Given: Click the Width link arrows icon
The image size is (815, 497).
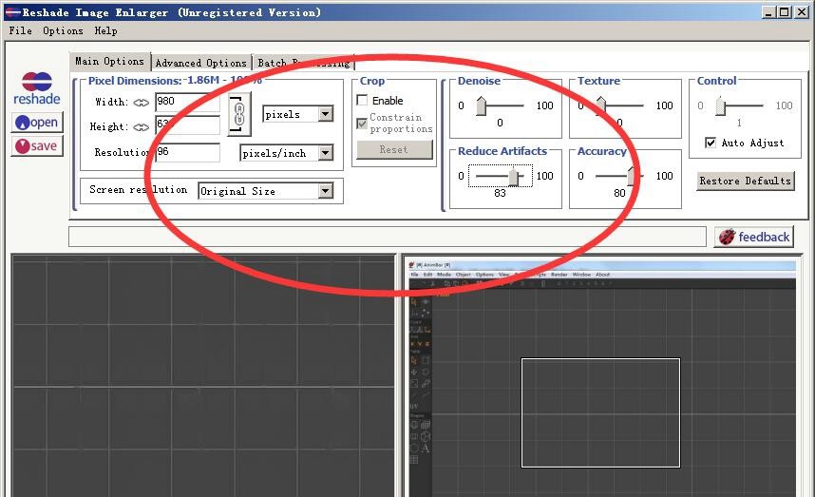Looking at the screenshot, I should pos(141,103).
